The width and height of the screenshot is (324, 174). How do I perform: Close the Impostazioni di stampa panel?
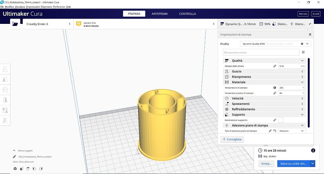click(x=310, y=34)
